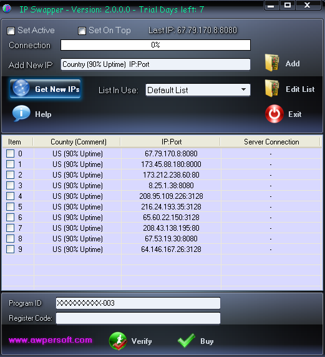Viewport: 325px width, 357px height.
Task: Click the Last IP: 67.79.170.8:8080 label
Action: pyautogui.click(x=193, y=30)
